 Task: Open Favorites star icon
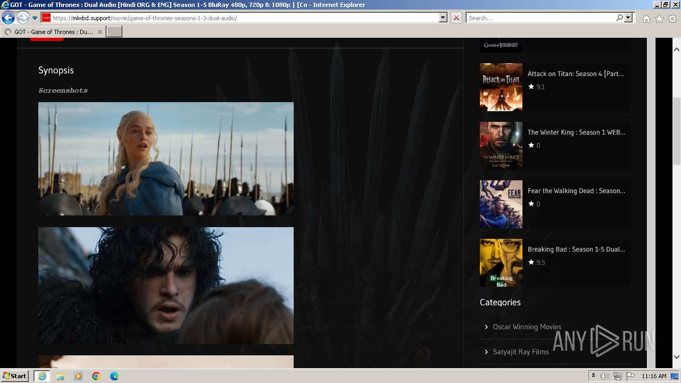[x=659, y=19]
